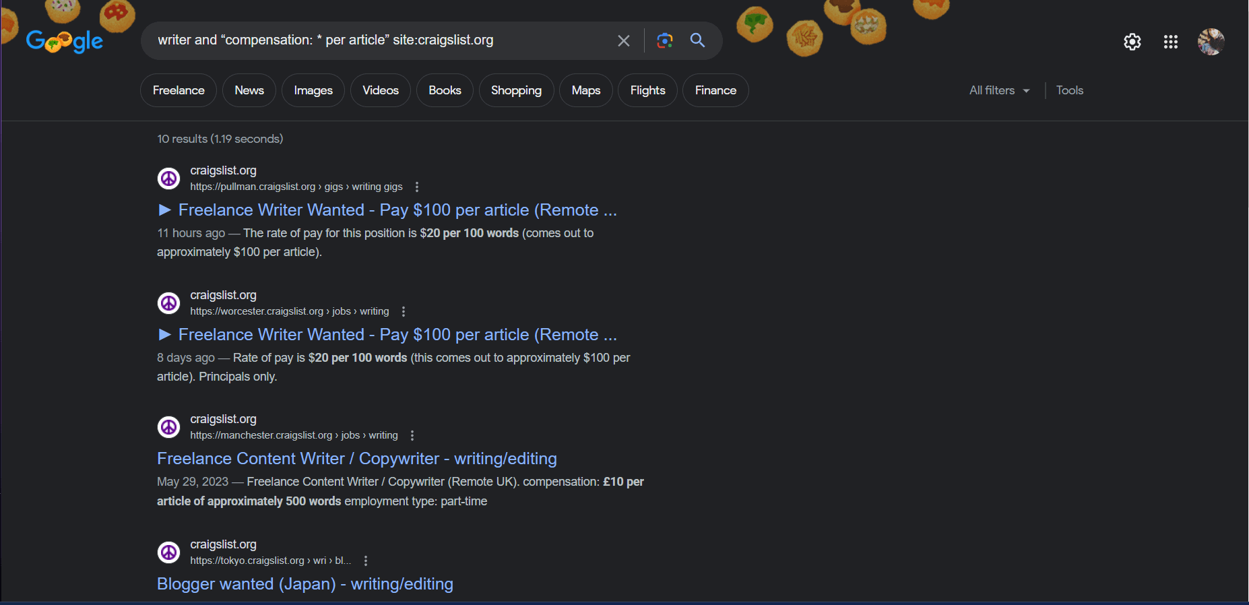
Task: Open the Google account profile picture
Action: click(x=1211, y=42)
